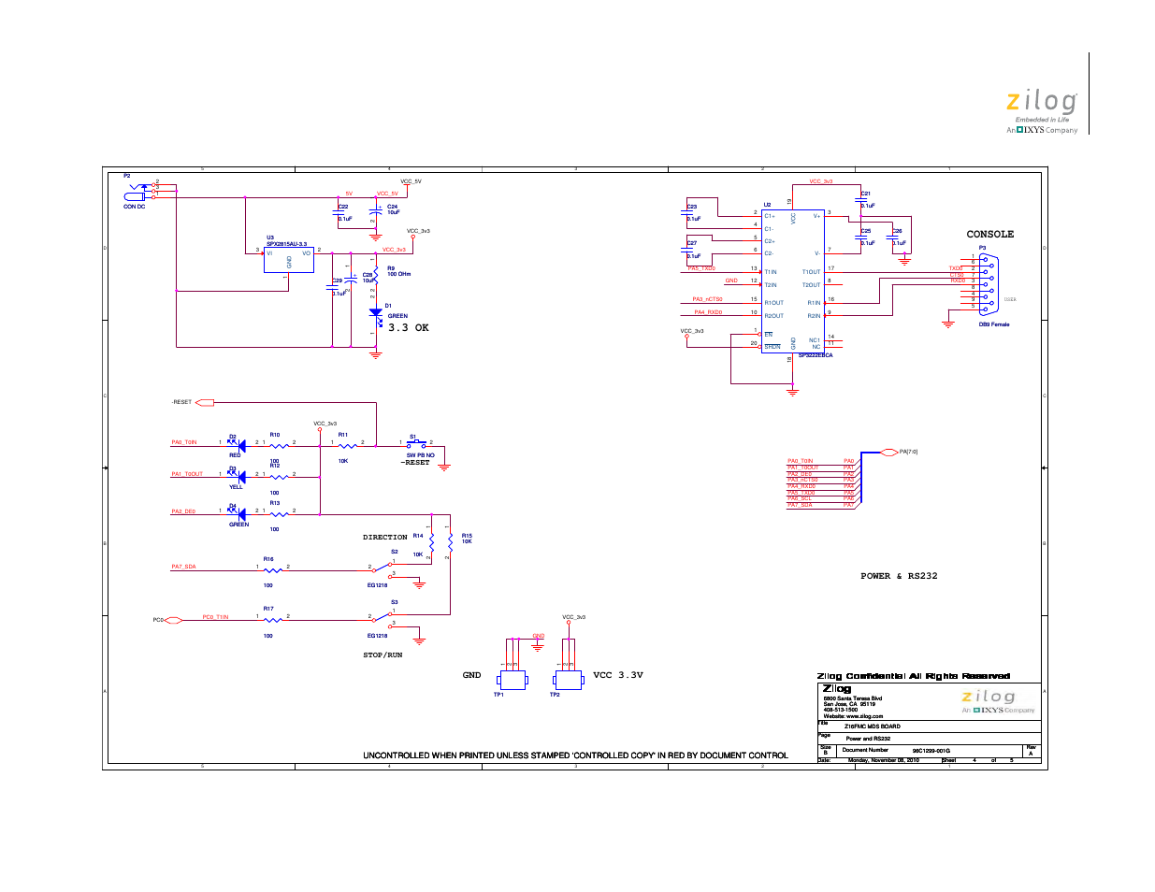Click the PA0_T0IN net label near D2
The height and width of the screenshot is (892, 1155).
(184, 443)
